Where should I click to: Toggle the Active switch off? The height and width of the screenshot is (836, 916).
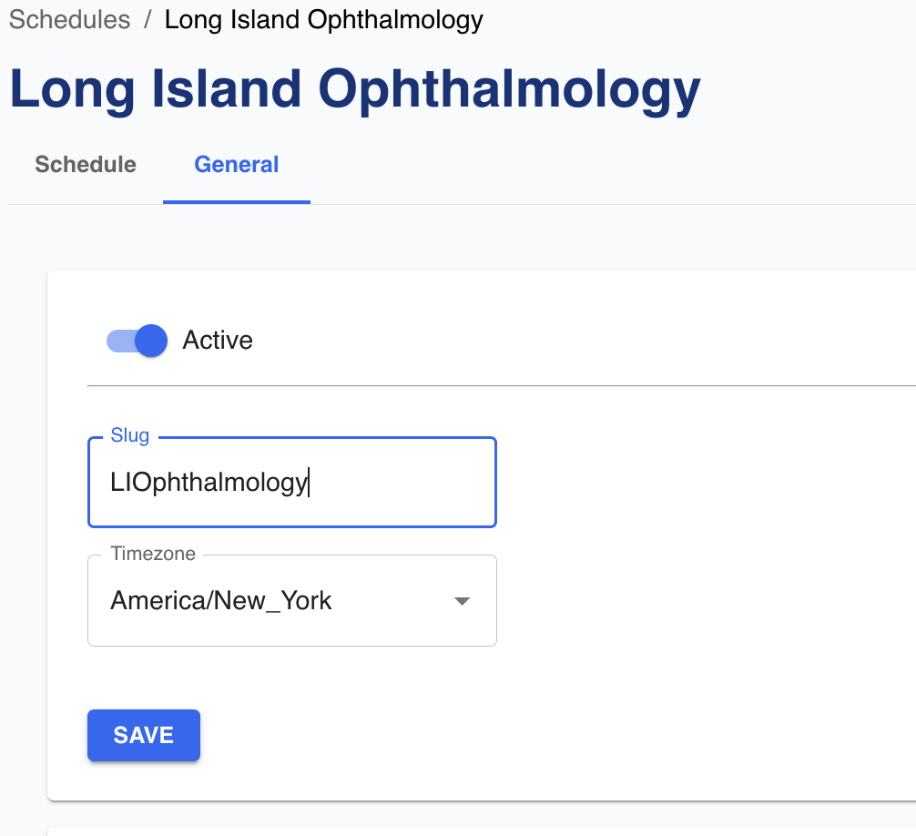point(150,341)
